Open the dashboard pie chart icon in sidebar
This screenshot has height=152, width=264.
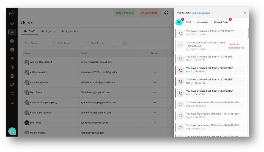click(12, 23)
